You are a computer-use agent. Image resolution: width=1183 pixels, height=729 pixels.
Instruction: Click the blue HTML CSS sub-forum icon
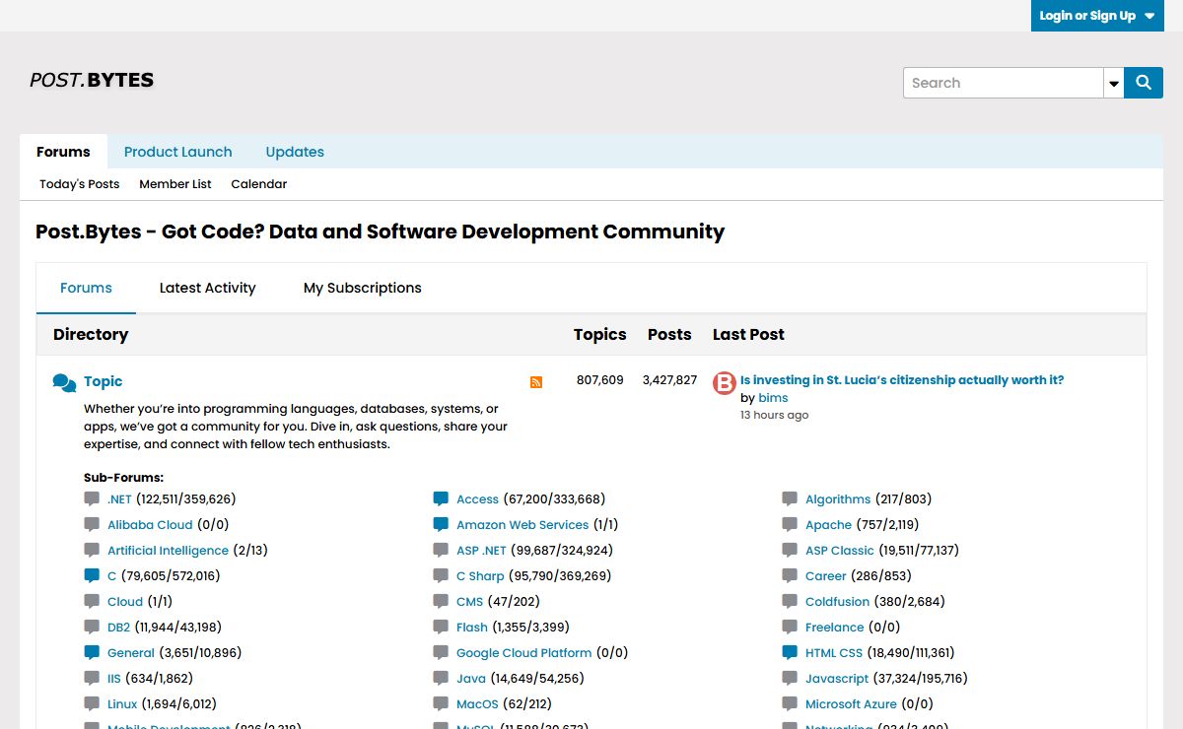click(790, 653)
